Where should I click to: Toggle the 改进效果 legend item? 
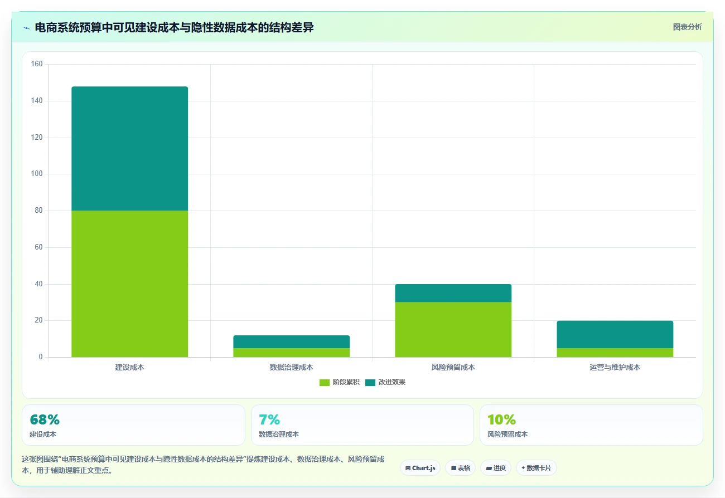click(385, 382)
